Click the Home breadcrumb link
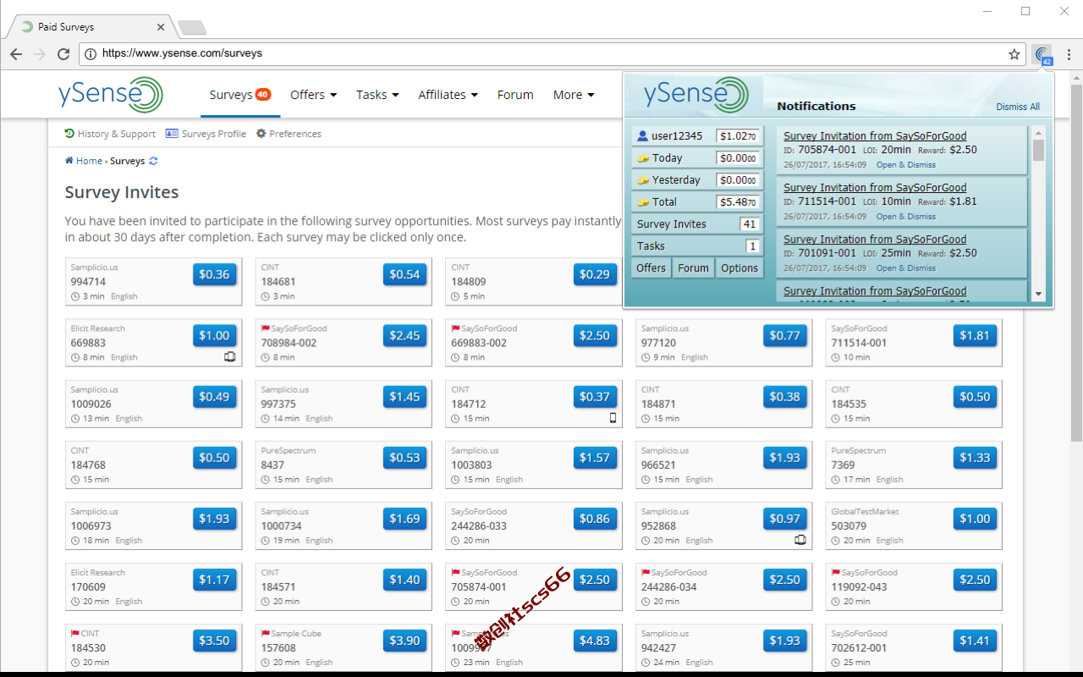The width and height of the screenshot is (1083, 677). click(x=89, y=161)
